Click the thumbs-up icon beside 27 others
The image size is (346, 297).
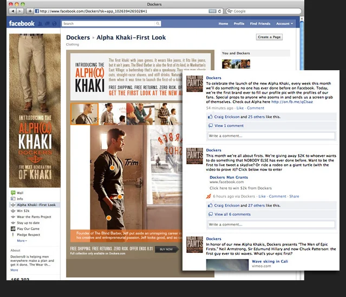[210, 205]
